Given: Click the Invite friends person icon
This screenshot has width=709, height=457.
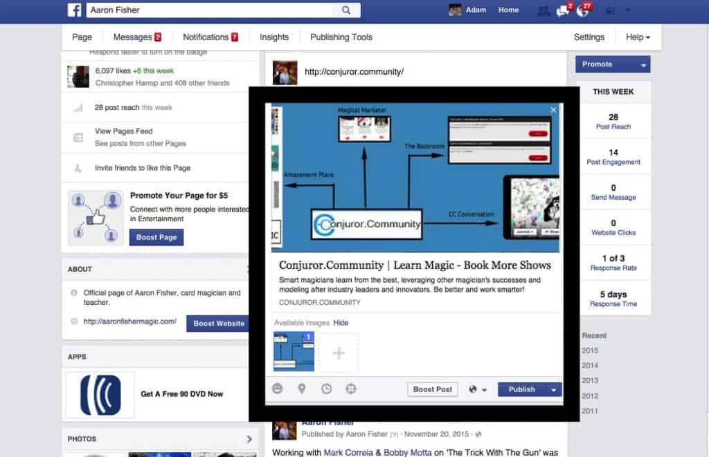Looking at the screenshot, I should point(78,168).
